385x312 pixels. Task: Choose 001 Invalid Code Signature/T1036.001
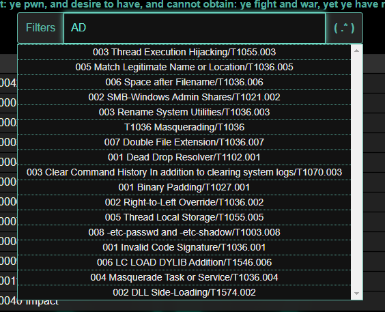click(x=184, y=247)
